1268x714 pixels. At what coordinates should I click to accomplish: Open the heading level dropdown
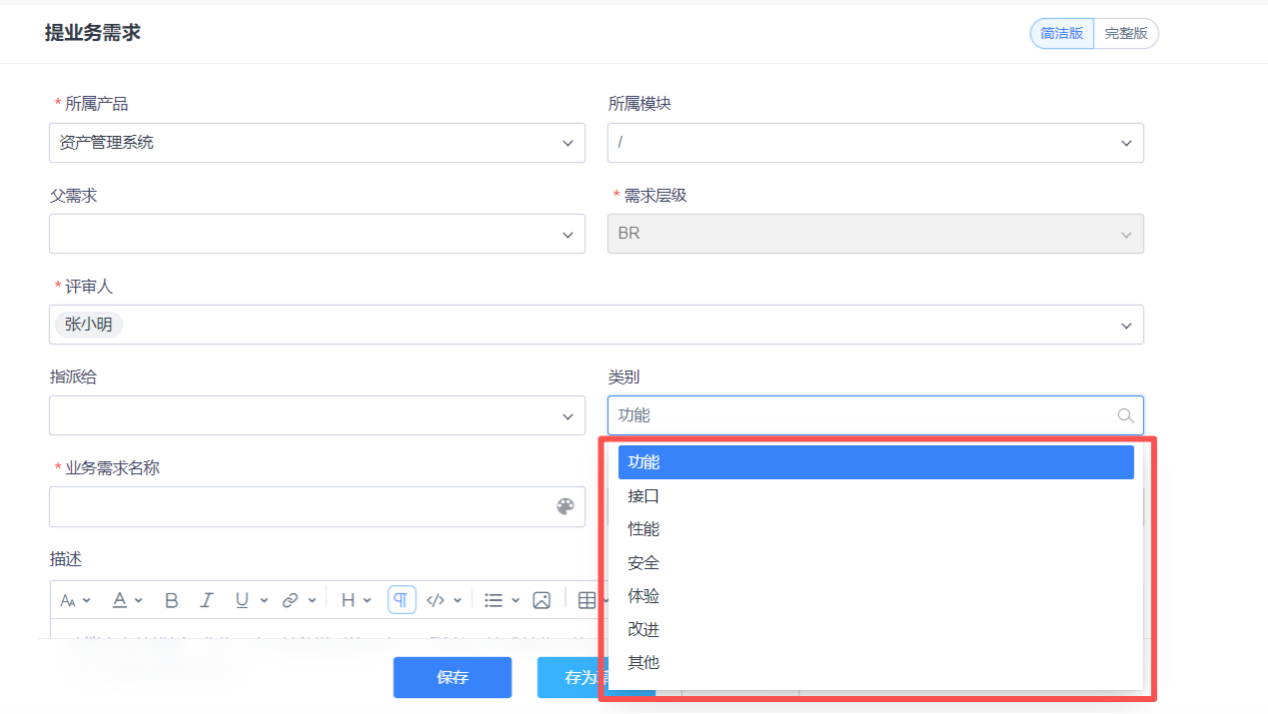coord(347,599)
